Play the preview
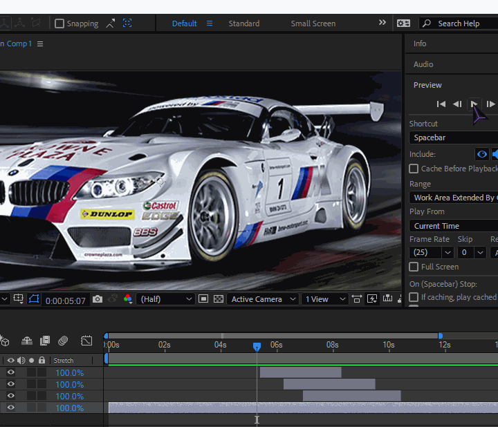The width and height of the screenshot is (498, 427). (474, 104)
